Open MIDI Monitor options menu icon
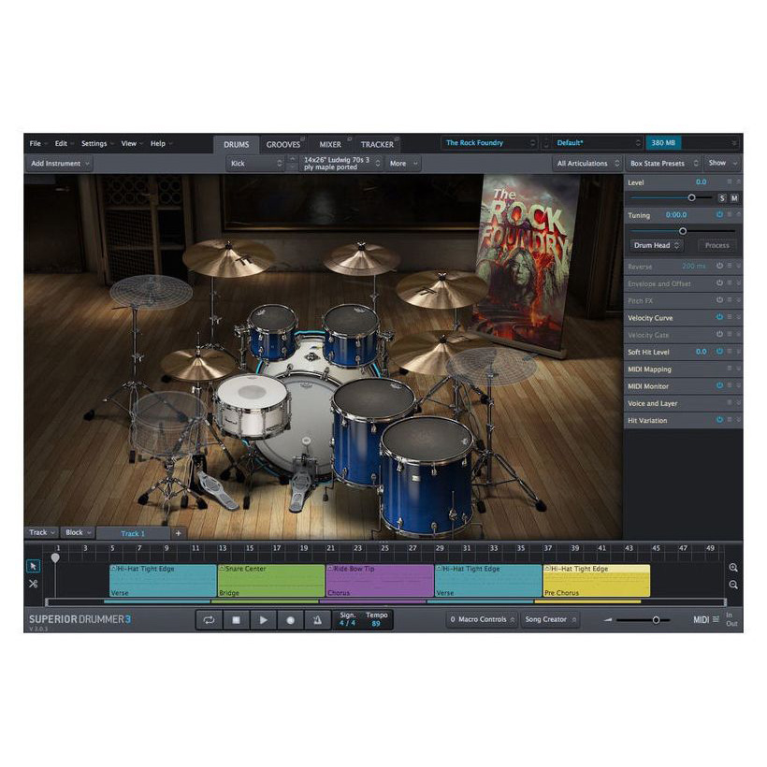This screenshot has height=767, width=767. [x=729, y=386]
